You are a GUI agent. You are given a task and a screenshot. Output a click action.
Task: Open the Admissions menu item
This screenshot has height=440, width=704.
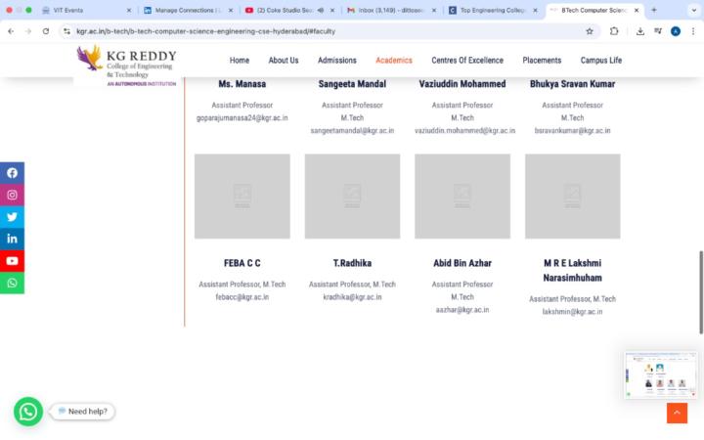[x=337, y=61]
